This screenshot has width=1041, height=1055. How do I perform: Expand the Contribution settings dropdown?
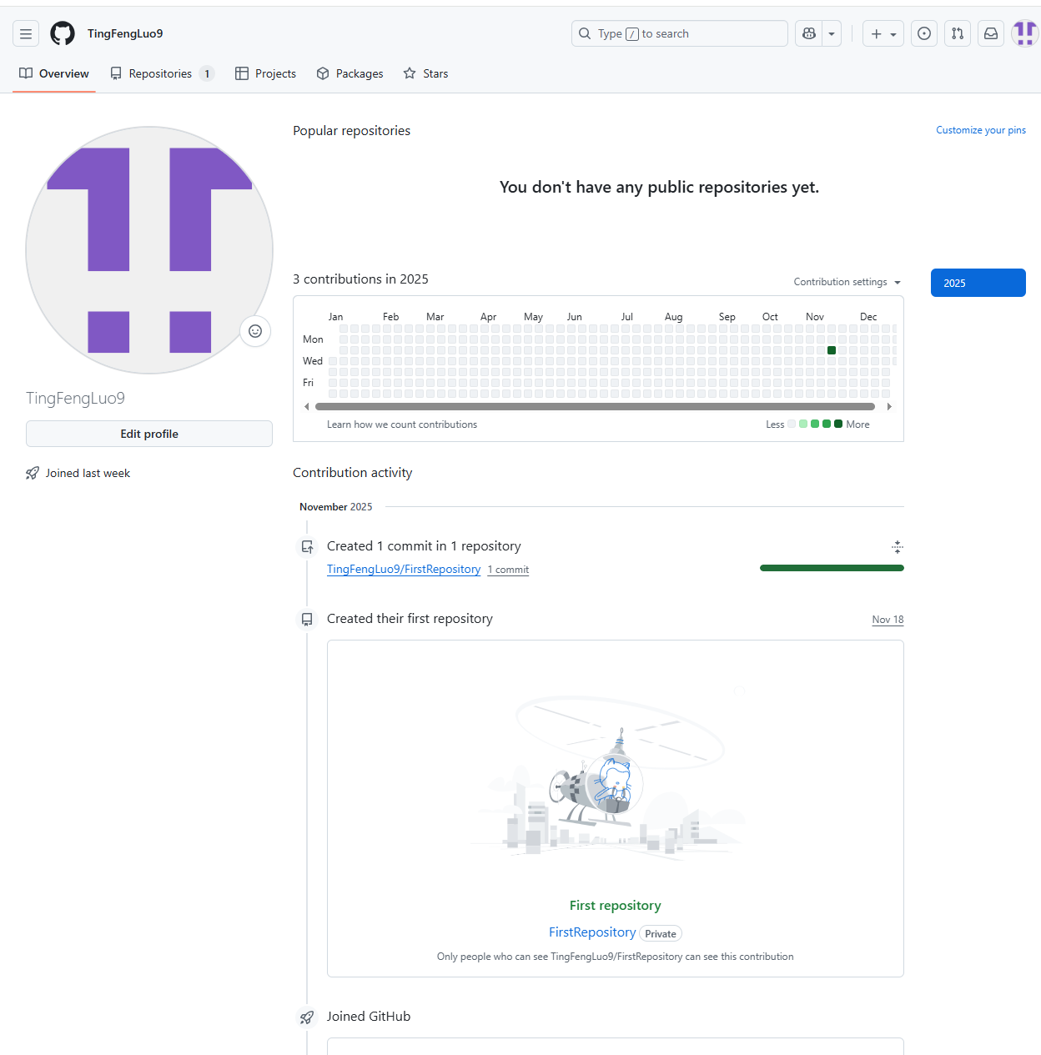(847, 282)
